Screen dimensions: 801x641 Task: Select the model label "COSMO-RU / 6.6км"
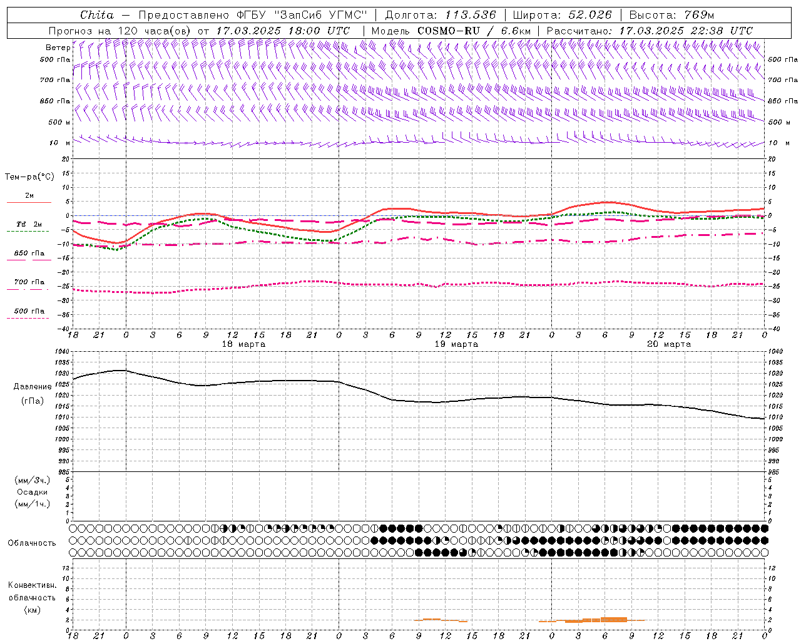474,31
